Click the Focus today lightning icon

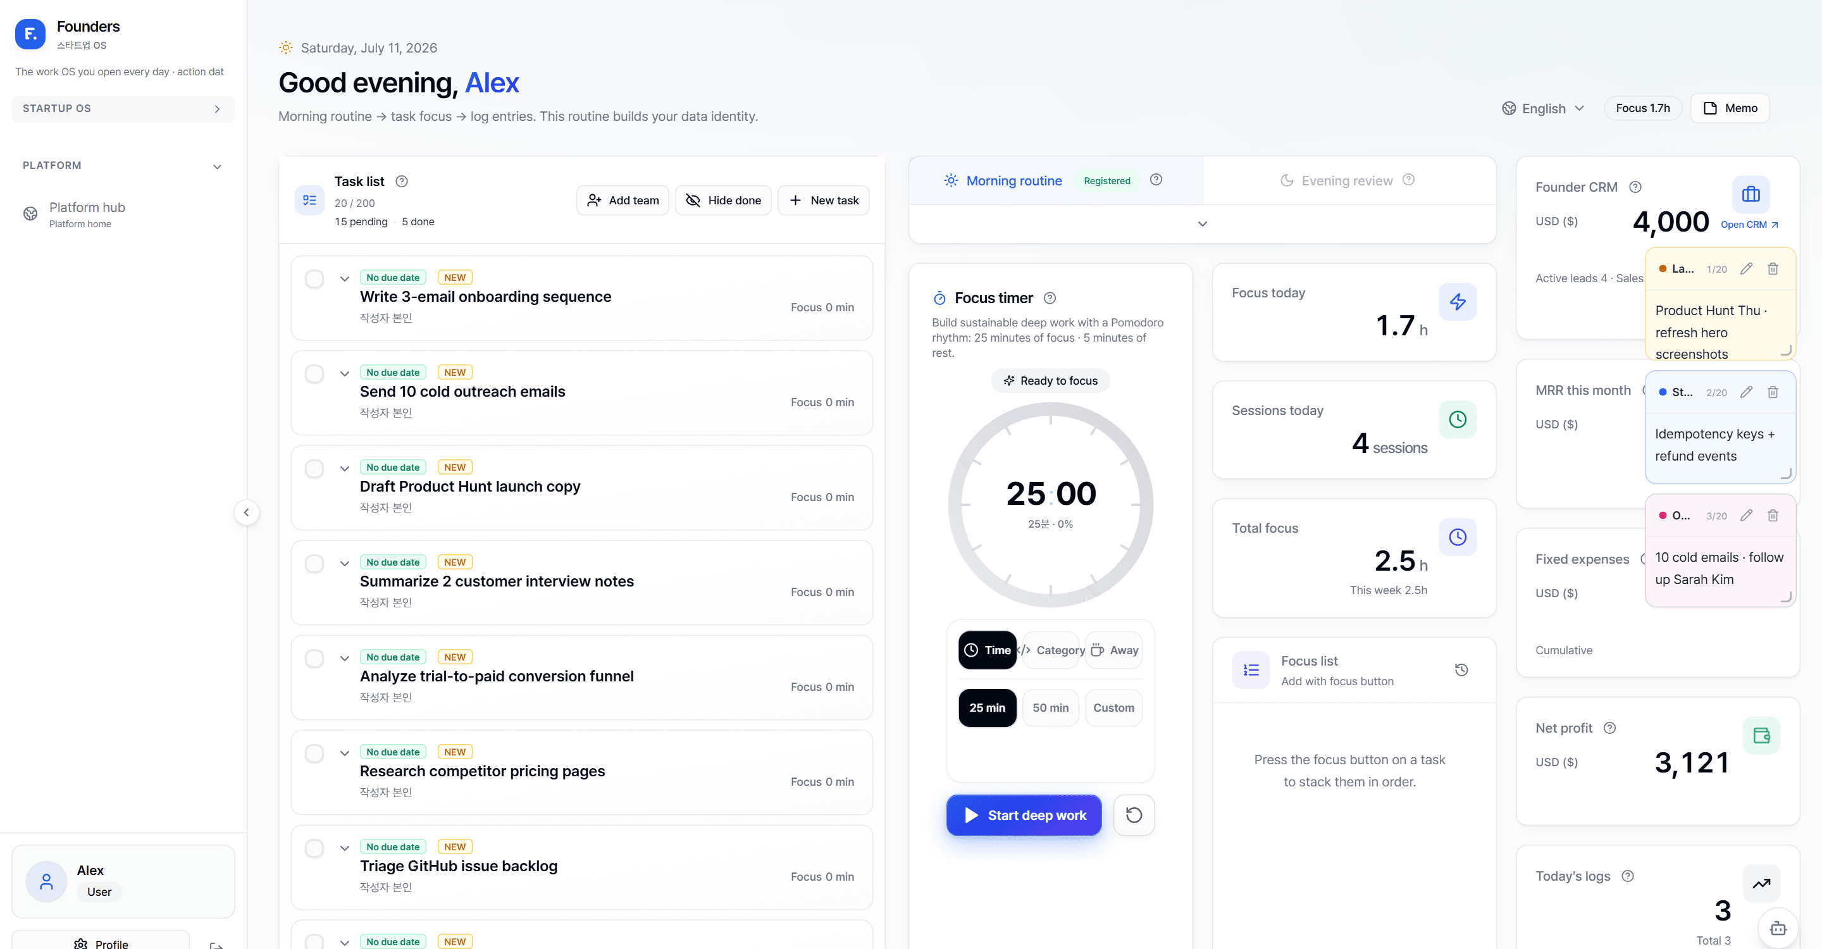[x=1457, y=301]
